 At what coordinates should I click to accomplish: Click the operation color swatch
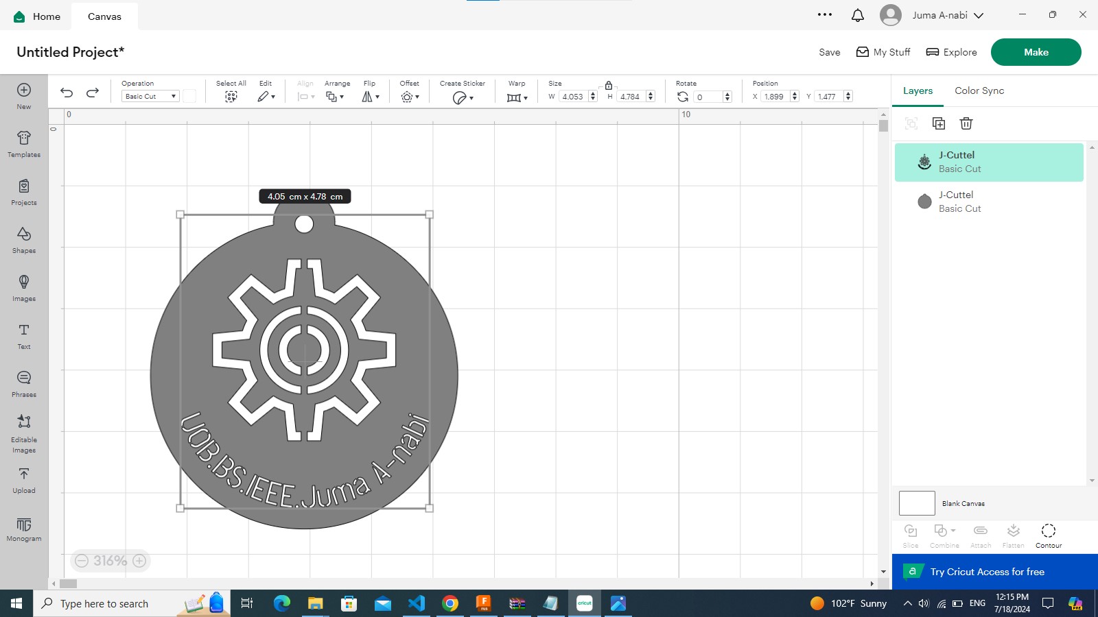189,97
